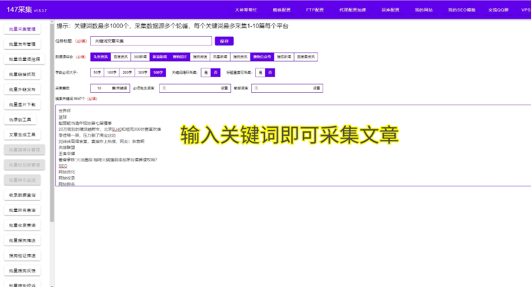The image size is (531, 287).
Task: Open the 批量搜狗推送 tool
Action: pos(22,239)
